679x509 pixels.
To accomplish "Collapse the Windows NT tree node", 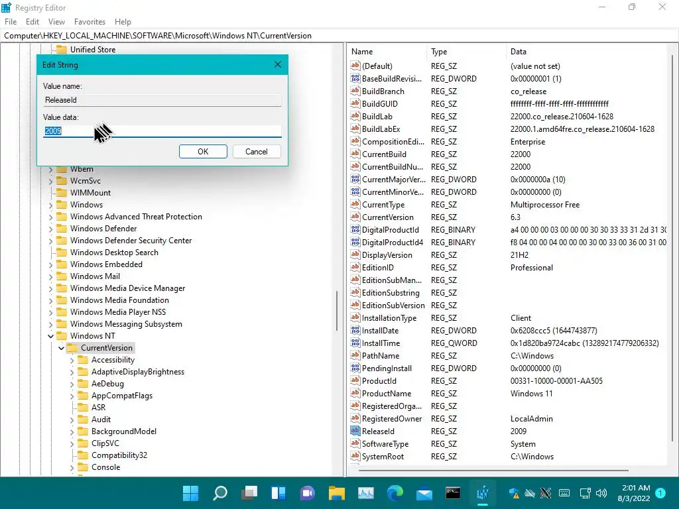I will coord(50,336).
